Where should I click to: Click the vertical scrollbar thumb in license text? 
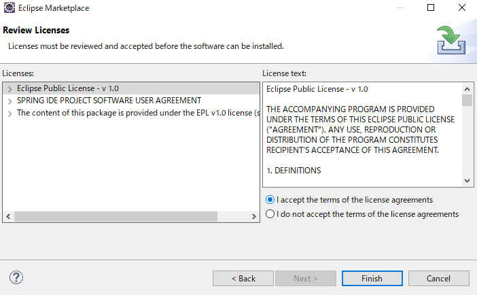pyautogui.click(x=467, y=100)
